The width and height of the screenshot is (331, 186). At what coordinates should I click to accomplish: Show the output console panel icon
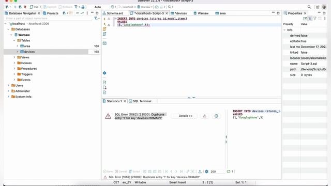click(104, 43)
